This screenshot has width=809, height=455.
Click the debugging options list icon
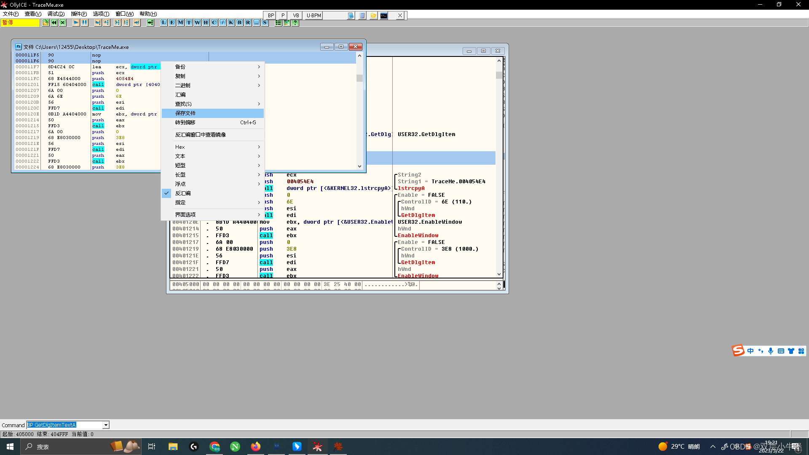pos(278,23)
